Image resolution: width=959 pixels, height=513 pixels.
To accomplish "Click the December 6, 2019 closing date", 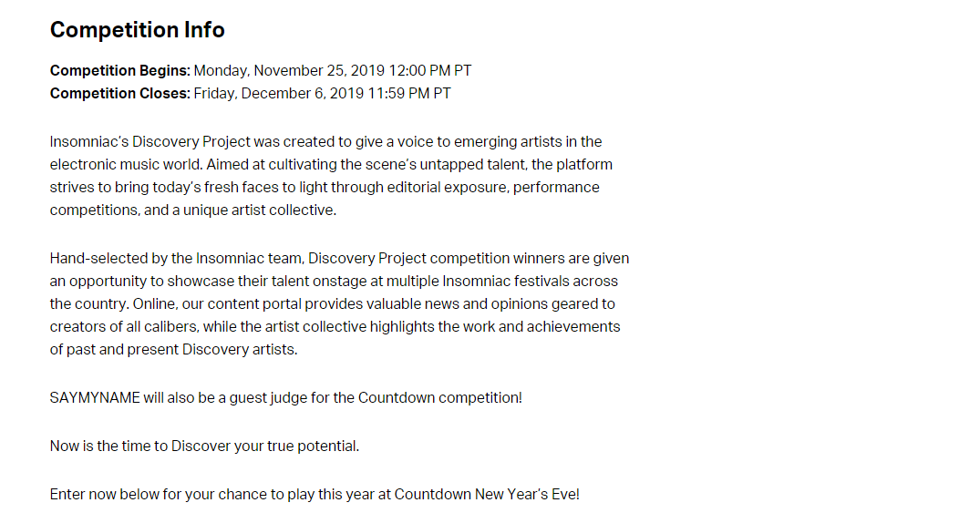I will coord(302,94).
